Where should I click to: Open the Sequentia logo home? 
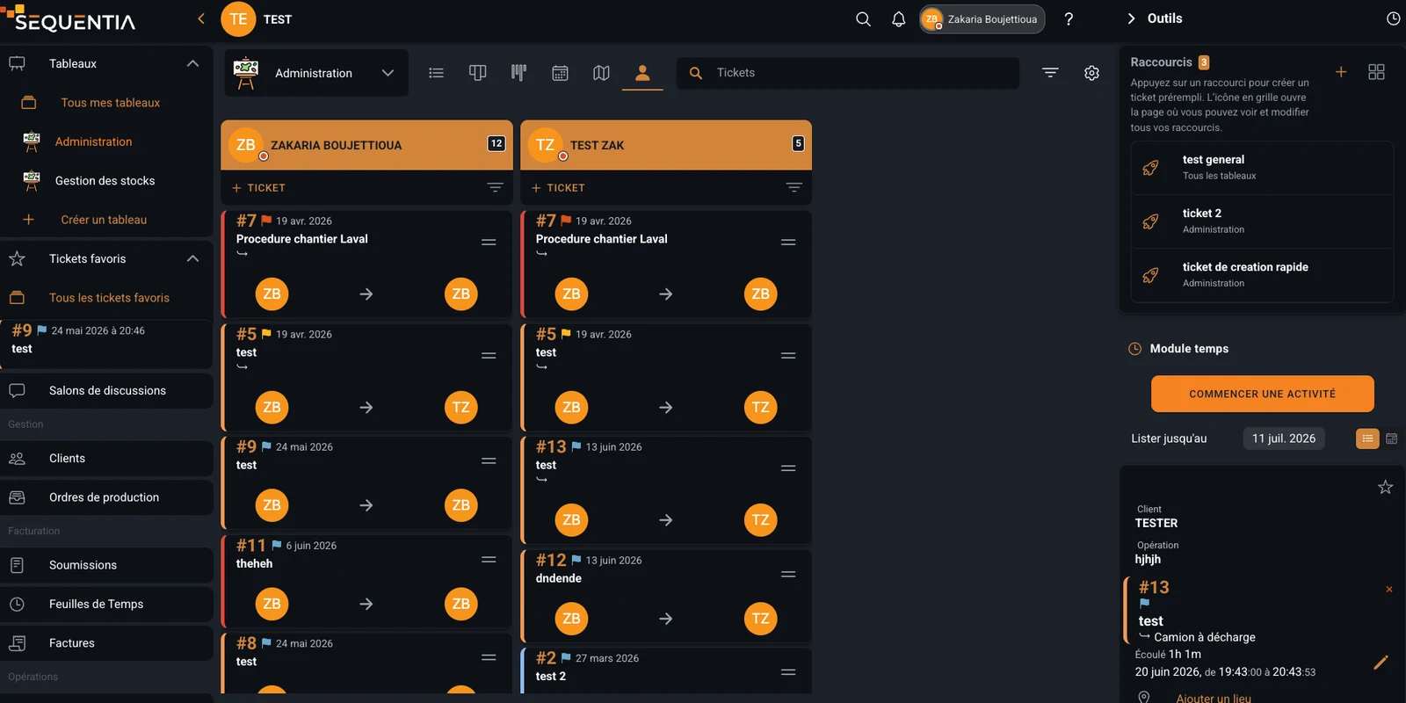point(69,19)
